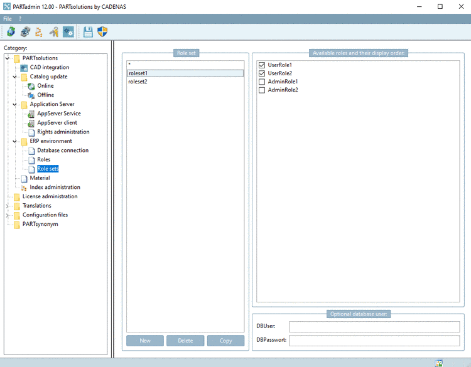This screenshot has width=471, height=367.
Task: Click the Copy role set button
Action: 225,341
